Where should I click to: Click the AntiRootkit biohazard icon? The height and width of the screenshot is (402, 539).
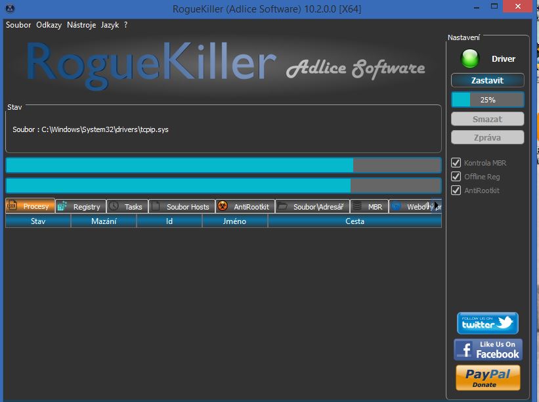click(x=223, y=206)
